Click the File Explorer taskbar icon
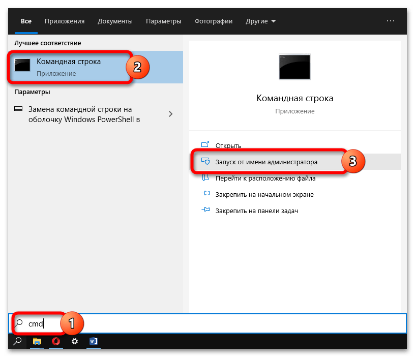The image size is (415, 357). point(37,341)
